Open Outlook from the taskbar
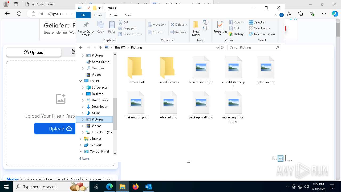This screenshot has width=341, height=192. pos(148,187)
